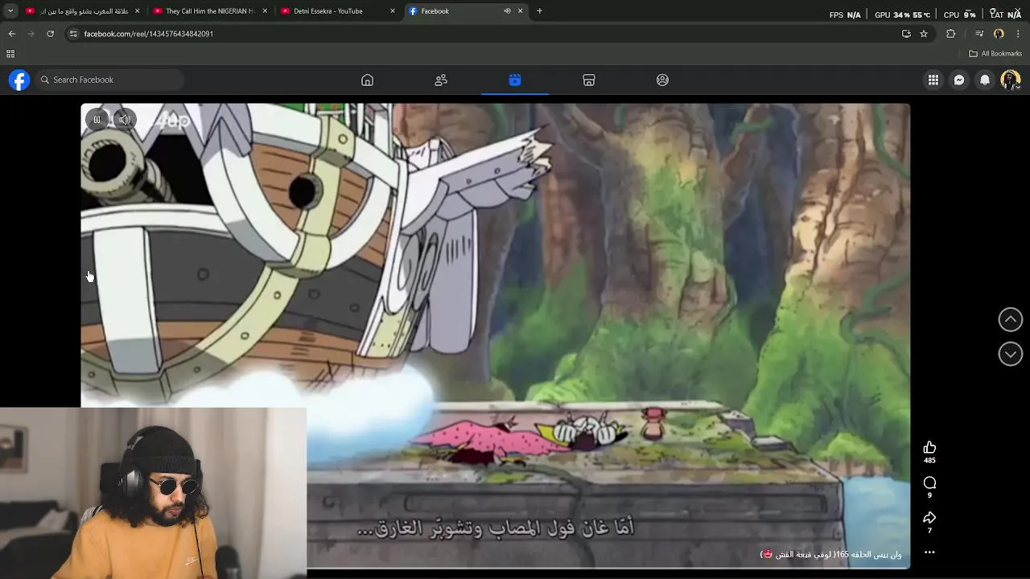Open the Notifications bell
The height and width of the screenshot is (579, 1030).
(985, 80)
